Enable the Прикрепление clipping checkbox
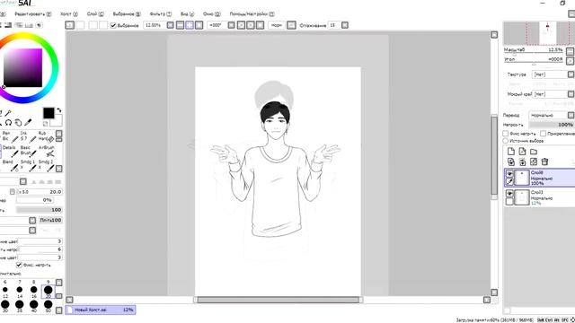Screen dimensions: 575x323 coord(543,134)
